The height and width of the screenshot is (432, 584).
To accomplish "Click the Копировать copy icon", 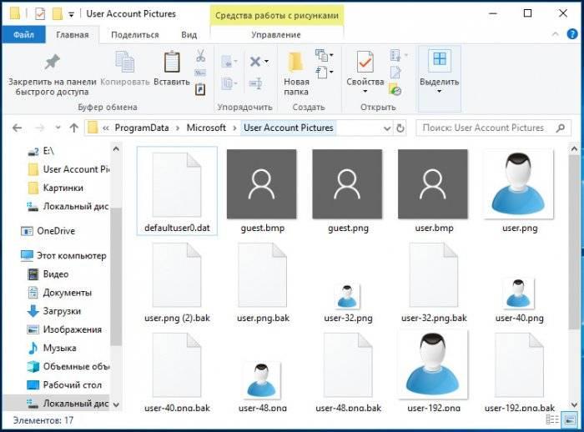I will click(x=125, y=62).
